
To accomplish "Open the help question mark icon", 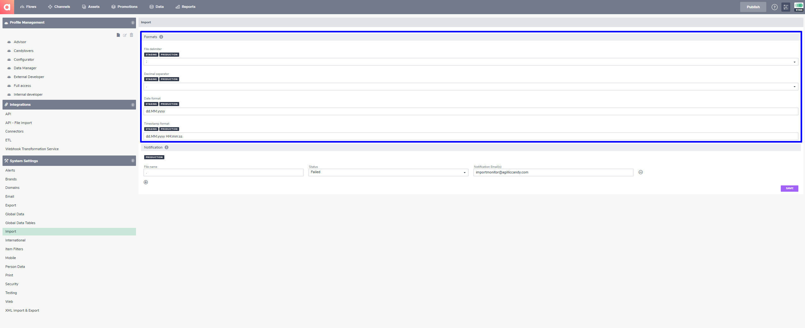I will (x=774, y=7).
